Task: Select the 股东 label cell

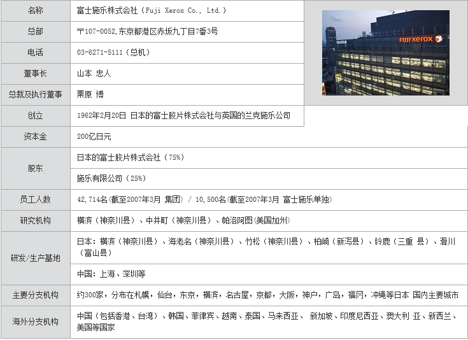Action: point(36,168)
